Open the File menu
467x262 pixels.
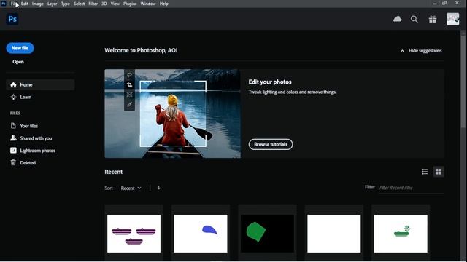(14, 4)
